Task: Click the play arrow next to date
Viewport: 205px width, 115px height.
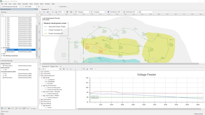Action: click(39, 7)
